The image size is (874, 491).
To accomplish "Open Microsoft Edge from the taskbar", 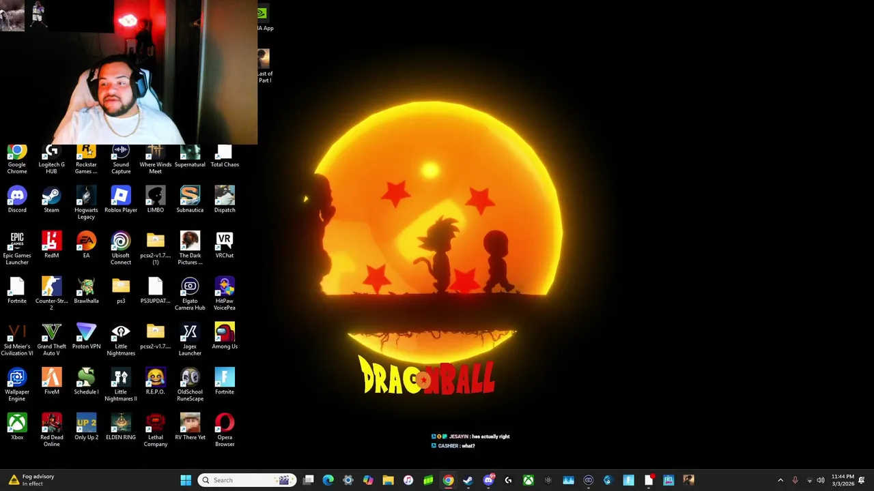I will (x=328, y=480).
